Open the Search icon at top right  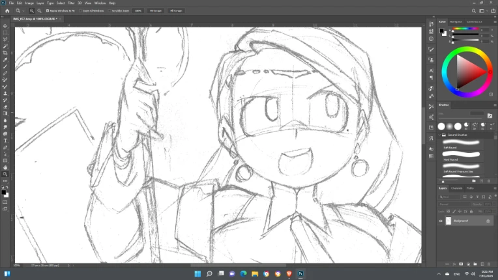click(473, 11)
